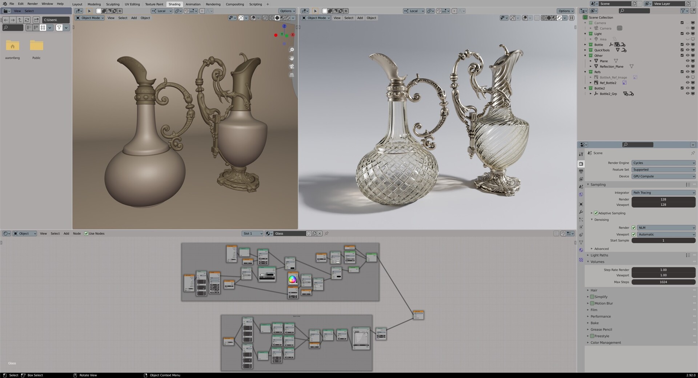The height and width of the screenshot is (378, 698).
Task: Click the select tool arrow in left viewport header
Action: tap(89, 11)
